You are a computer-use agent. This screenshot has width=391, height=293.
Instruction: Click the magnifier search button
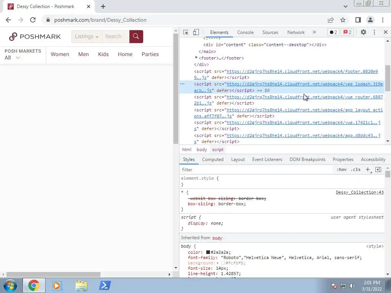coord(136,36)
